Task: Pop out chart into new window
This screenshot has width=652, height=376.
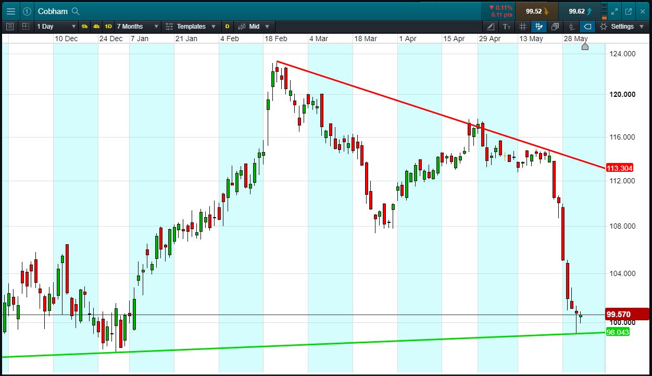Action: (x=629, y=11)
